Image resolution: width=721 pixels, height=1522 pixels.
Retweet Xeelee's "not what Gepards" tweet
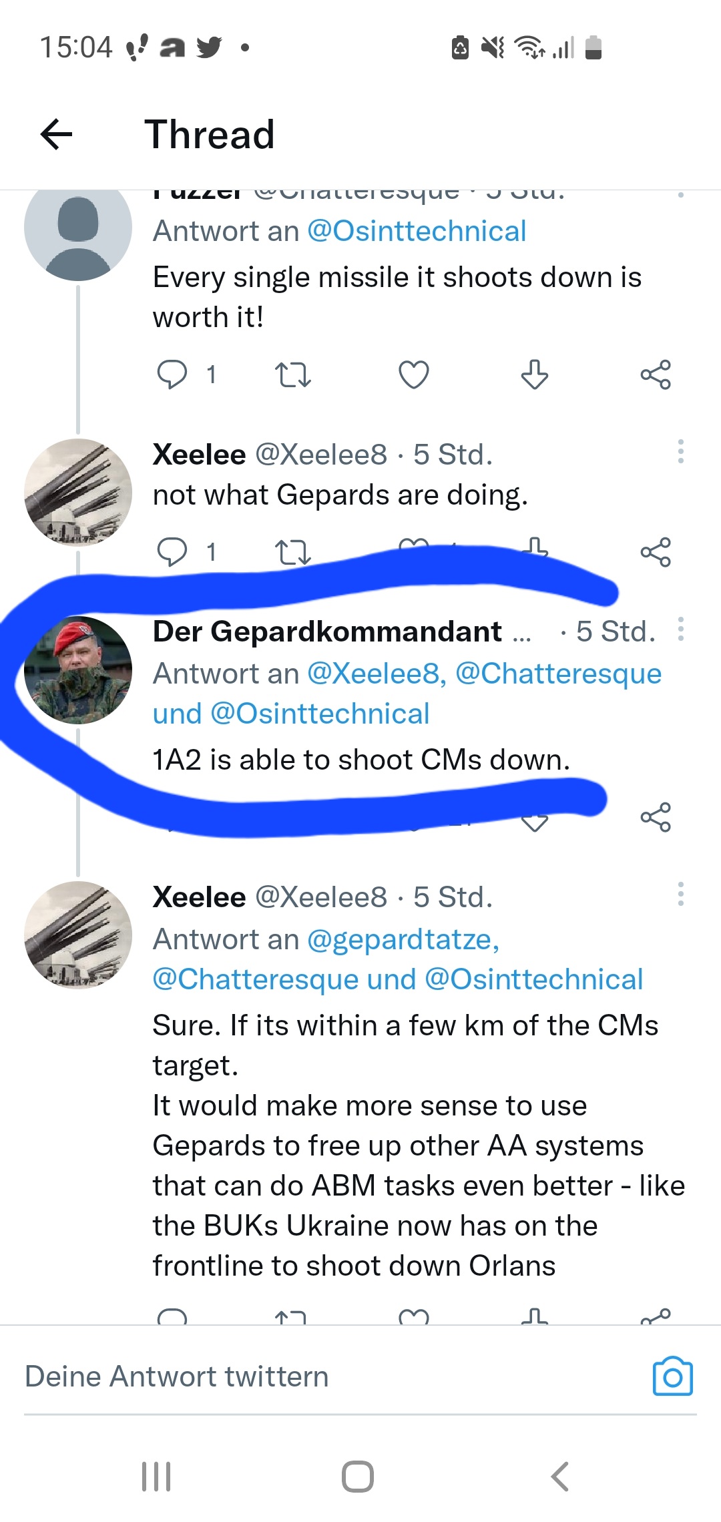tap(293, 552)
